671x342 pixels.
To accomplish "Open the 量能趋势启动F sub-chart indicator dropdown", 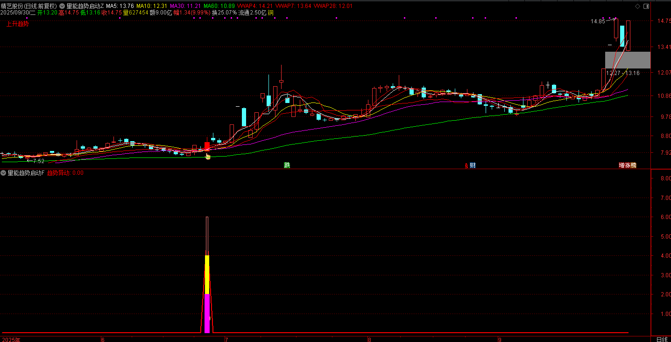I will [x=4, y=173].
